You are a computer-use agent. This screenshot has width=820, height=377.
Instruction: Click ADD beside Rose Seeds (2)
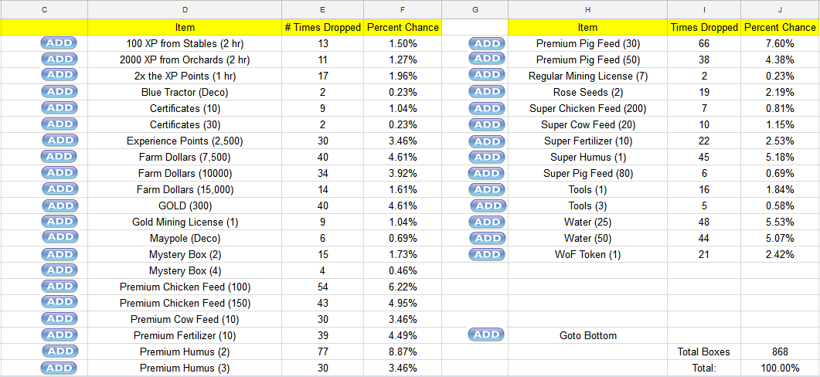tap(487, 92)
